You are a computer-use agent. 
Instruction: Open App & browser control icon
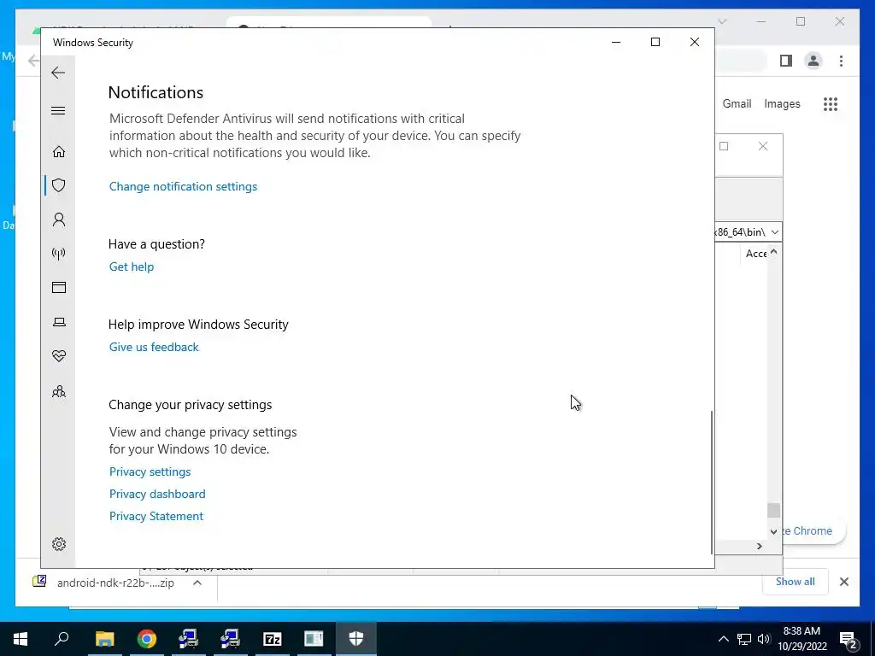point(59,287)
